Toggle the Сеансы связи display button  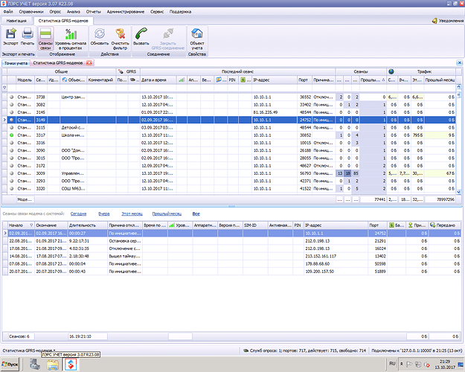pyautogui.click(x=45, y=38)
